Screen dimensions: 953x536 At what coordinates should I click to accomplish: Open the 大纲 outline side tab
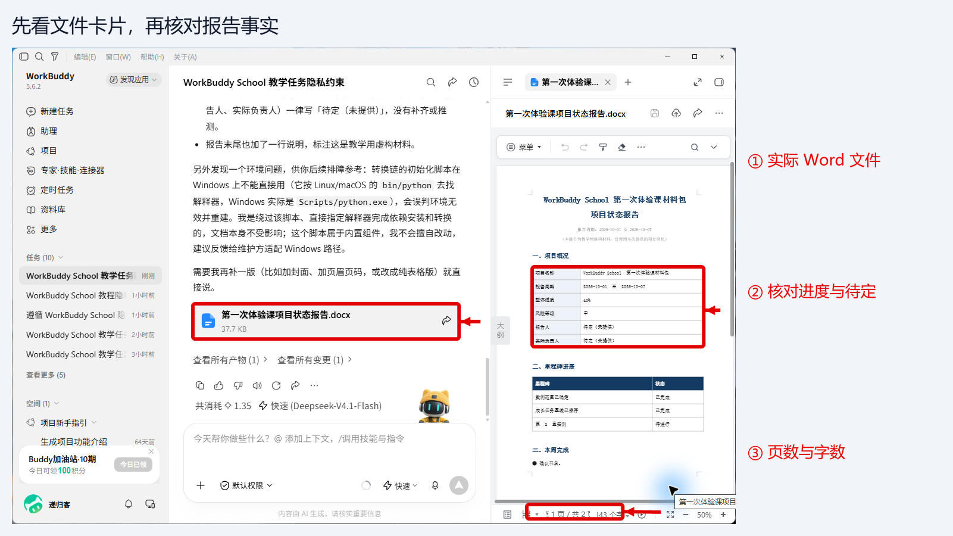click(501, 330)
